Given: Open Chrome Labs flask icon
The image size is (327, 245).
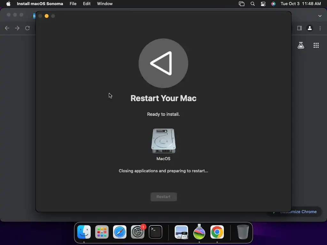Looking at the screenshot, I should pos(301,45).
